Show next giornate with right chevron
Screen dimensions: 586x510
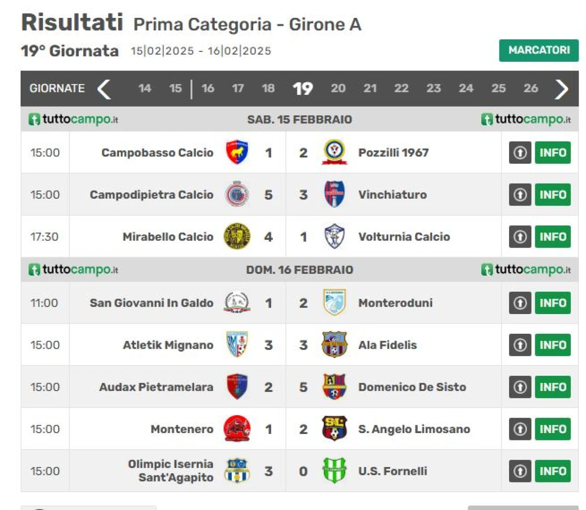561,89
